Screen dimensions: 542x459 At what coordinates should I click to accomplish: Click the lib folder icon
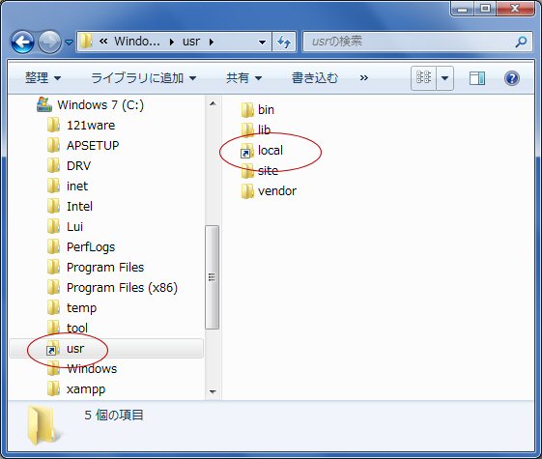click(x=247, y=129)
